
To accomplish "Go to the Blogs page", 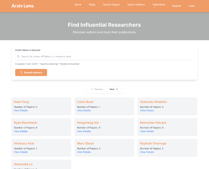I will point(92,5).
